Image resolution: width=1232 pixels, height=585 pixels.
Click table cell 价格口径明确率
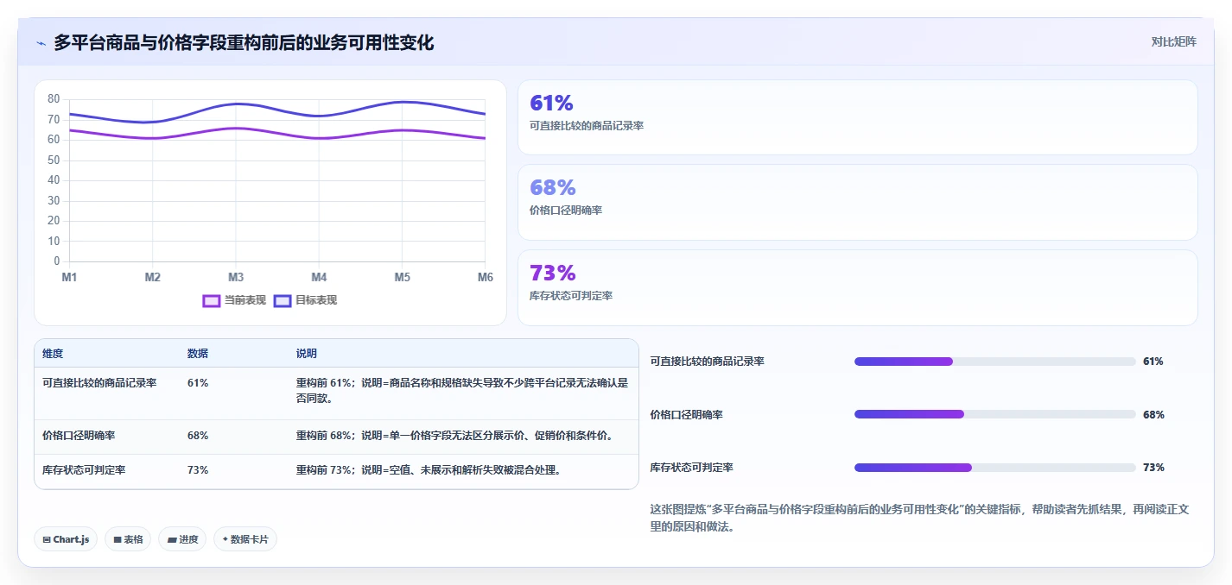click(x=79, y=436)
